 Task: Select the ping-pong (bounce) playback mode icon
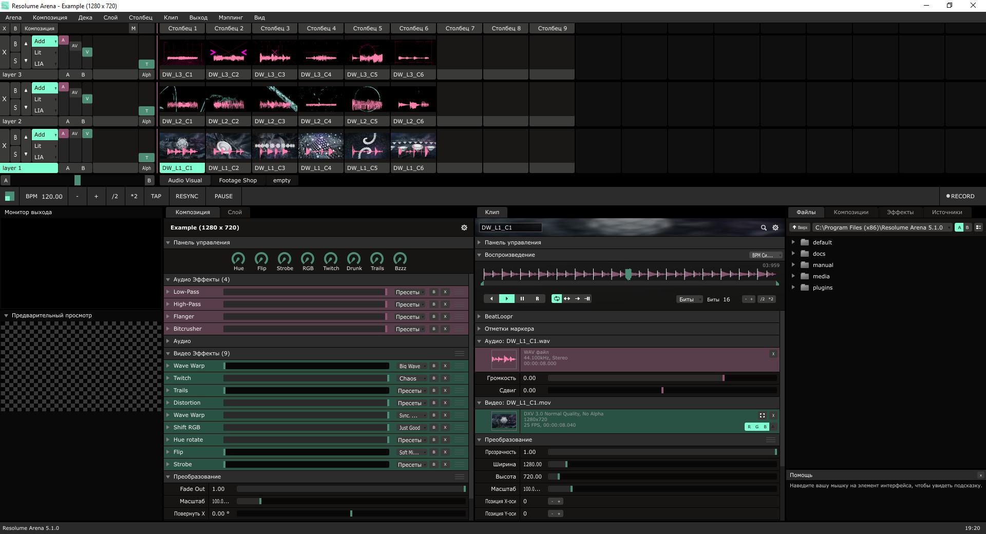click(567, 299)
